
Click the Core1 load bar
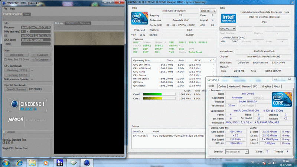pos(159,98)
